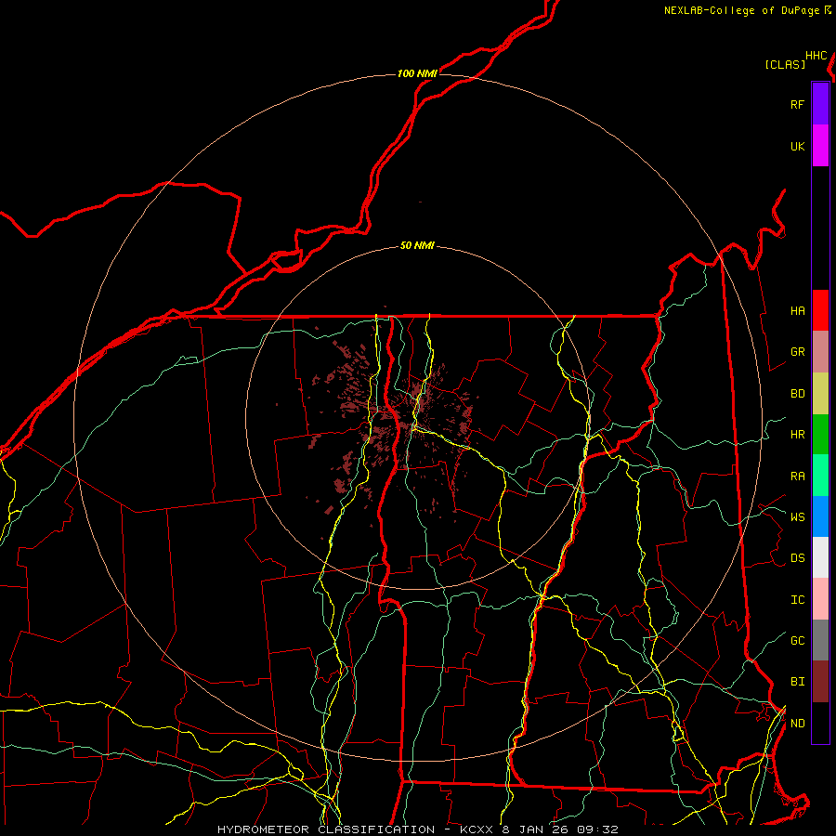Viewport: 836px width, 836px height.
Task: Click the BD legend label
Action: coord(797,394)
